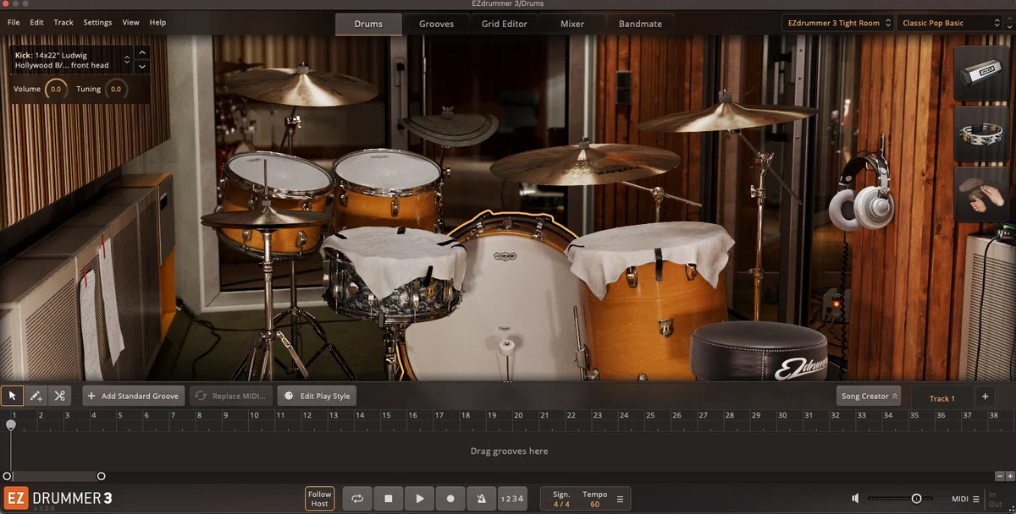Open the Help menu
The height and width of the screenshot is (514, 1016).
pos(157,23)
